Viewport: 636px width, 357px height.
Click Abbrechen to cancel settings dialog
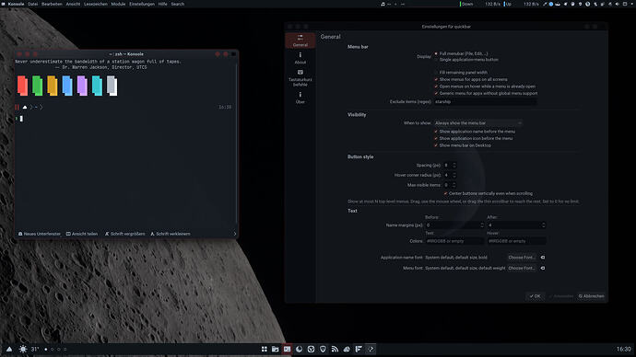coord(592,296)
